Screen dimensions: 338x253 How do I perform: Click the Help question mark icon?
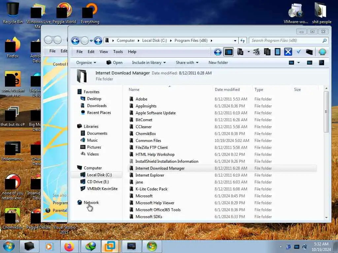321,63
